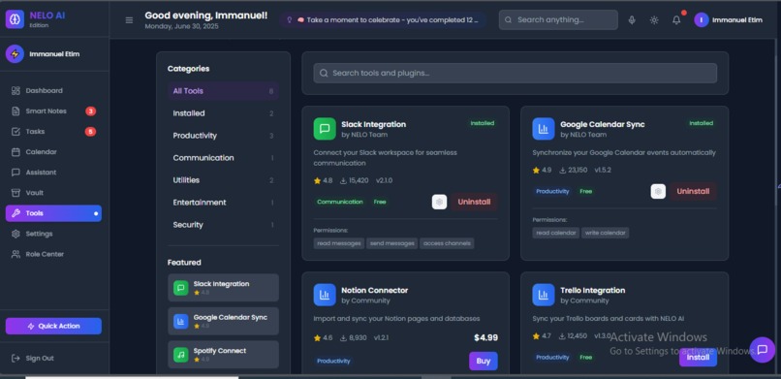Open Slack Integration settings gear button
The height and width of the screenshot is (379, 781).
coord(439,202)
